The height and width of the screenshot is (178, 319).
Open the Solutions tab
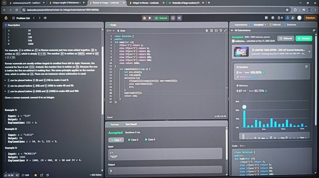pyautogui.click(x=290, y=25)
